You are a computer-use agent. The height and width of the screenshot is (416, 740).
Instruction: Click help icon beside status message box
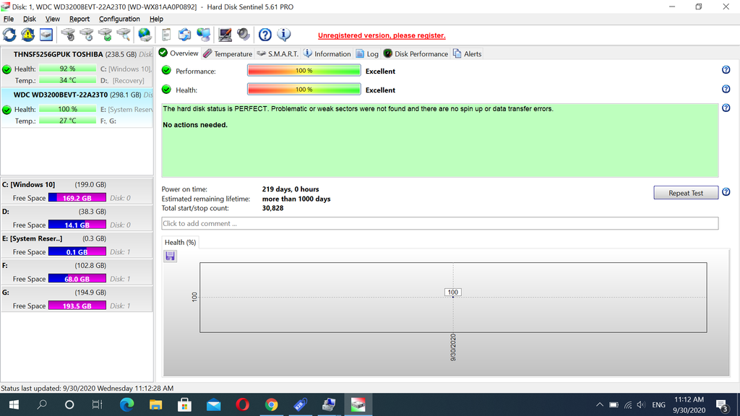[x=726, y=108]
